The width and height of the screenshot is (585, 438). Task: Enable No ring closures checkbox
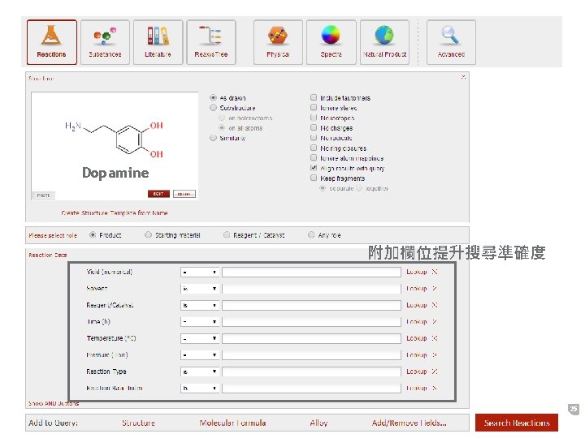tap(314, 148)
